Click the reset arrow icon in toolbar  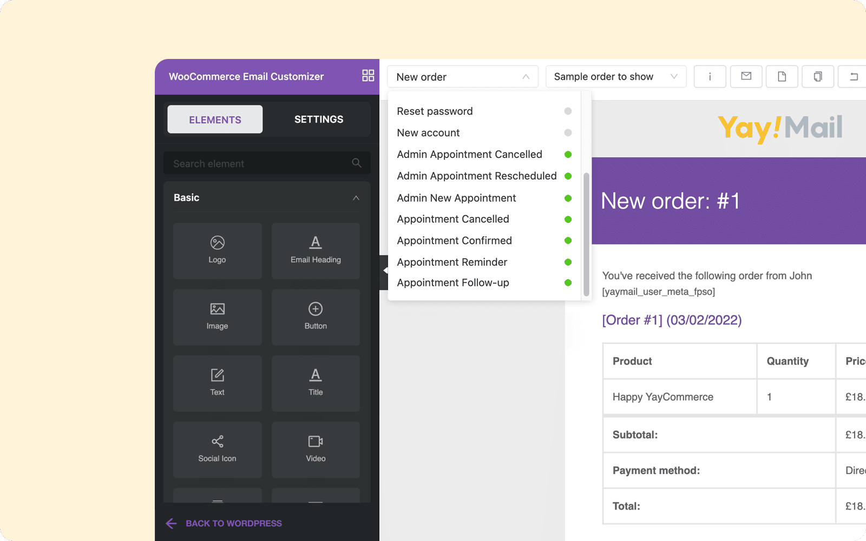point(853,76)
